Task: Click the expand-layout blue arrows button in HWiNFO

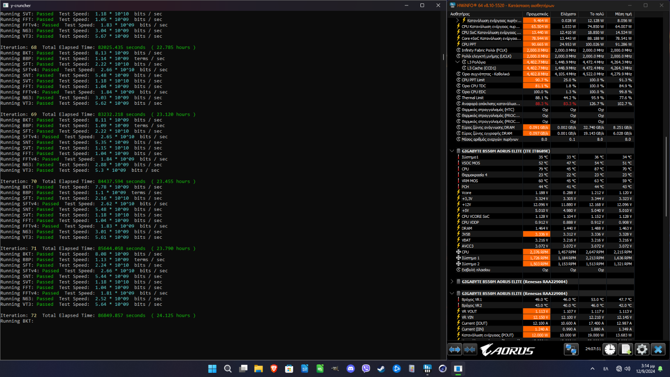Action: (455, 349)
